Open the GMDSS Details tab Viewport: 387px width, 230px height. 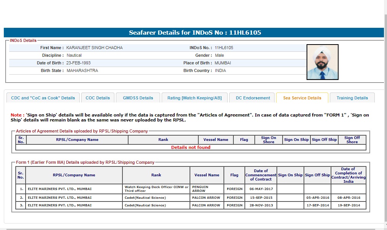pyautogui.click(x=138, y=98)
